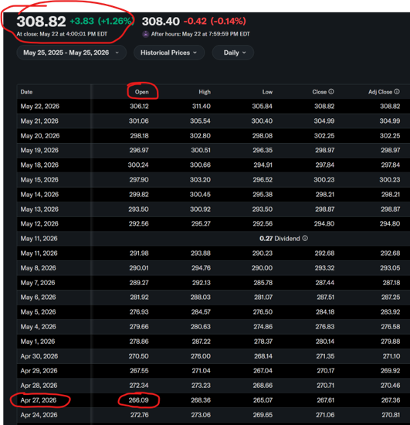
Task: Select the May 19, 2026 date cell
Action: point(39,150)
